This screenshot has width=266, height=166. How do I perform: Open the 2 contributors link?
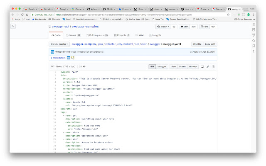(x=58, y=58)
